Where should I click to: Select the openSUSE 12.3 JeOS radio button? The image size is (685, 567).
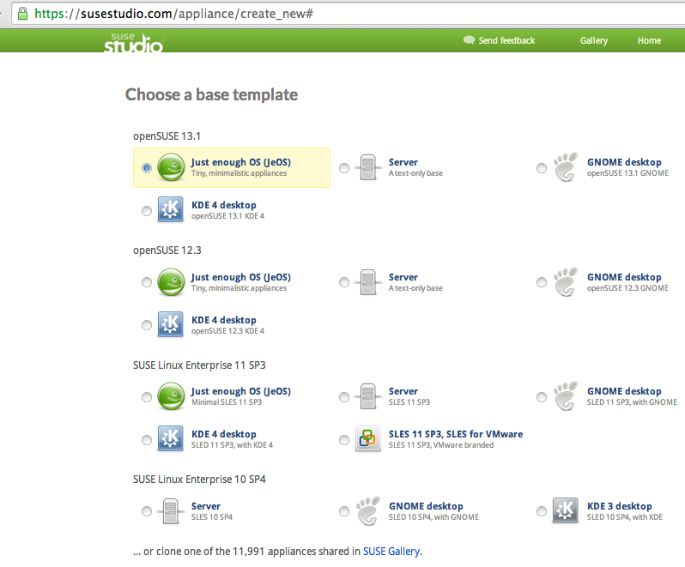pyautogui.click(x=147, y=282)
